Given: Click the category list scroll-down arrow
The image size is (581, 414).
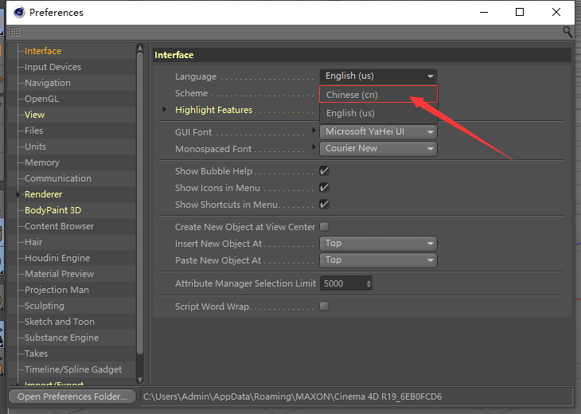Looking at the screenshot, I should [x=140, y=380].
